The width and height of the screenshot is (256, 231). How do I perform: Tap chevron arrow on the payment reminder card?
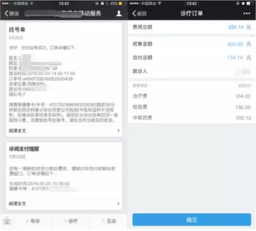tap(118, 203)
